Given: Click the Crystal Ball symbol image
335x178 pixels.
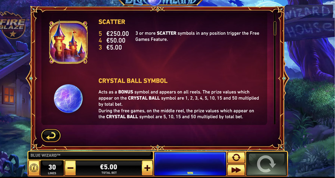Looking at the screenshot, I should coord(68,99).
